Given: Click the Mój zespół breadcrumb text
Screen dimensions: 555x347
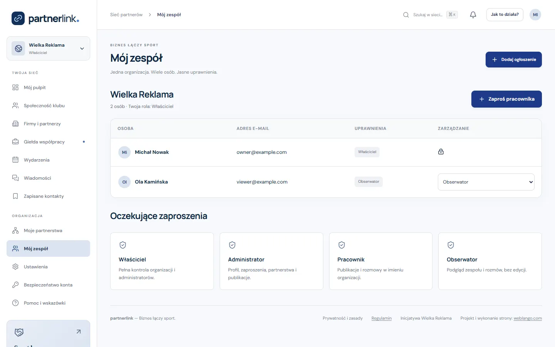Looking at the screenshot, I should point(169,15).
